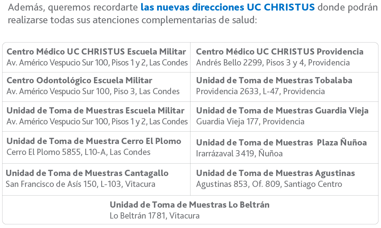Select the Unidad de Toma de Muestras Cantagallo heading
381x228 pixels.
[x=87, y=173]
